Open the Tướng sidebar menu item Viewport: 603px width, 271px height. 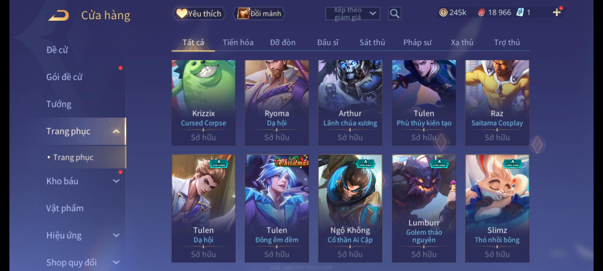coord(59,104)
